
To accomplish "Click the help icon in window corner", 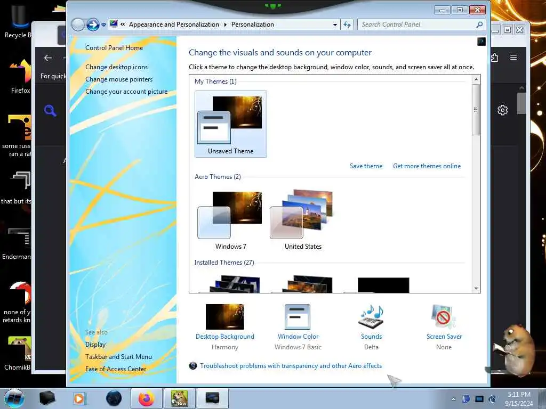I will (481, 42).
